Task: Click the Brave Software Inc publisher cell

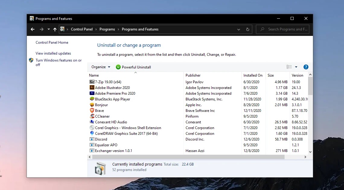Action: tap(200, 111)
